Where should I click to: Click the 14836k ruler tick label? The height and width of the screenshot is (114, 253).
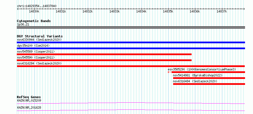click(195, 11)
